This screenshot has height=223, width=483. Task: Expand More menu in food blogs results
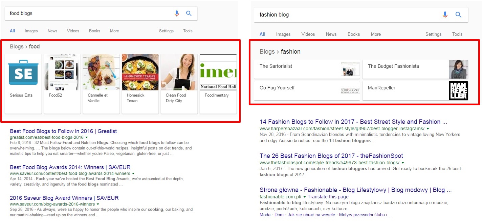click(x=114, y=31)
